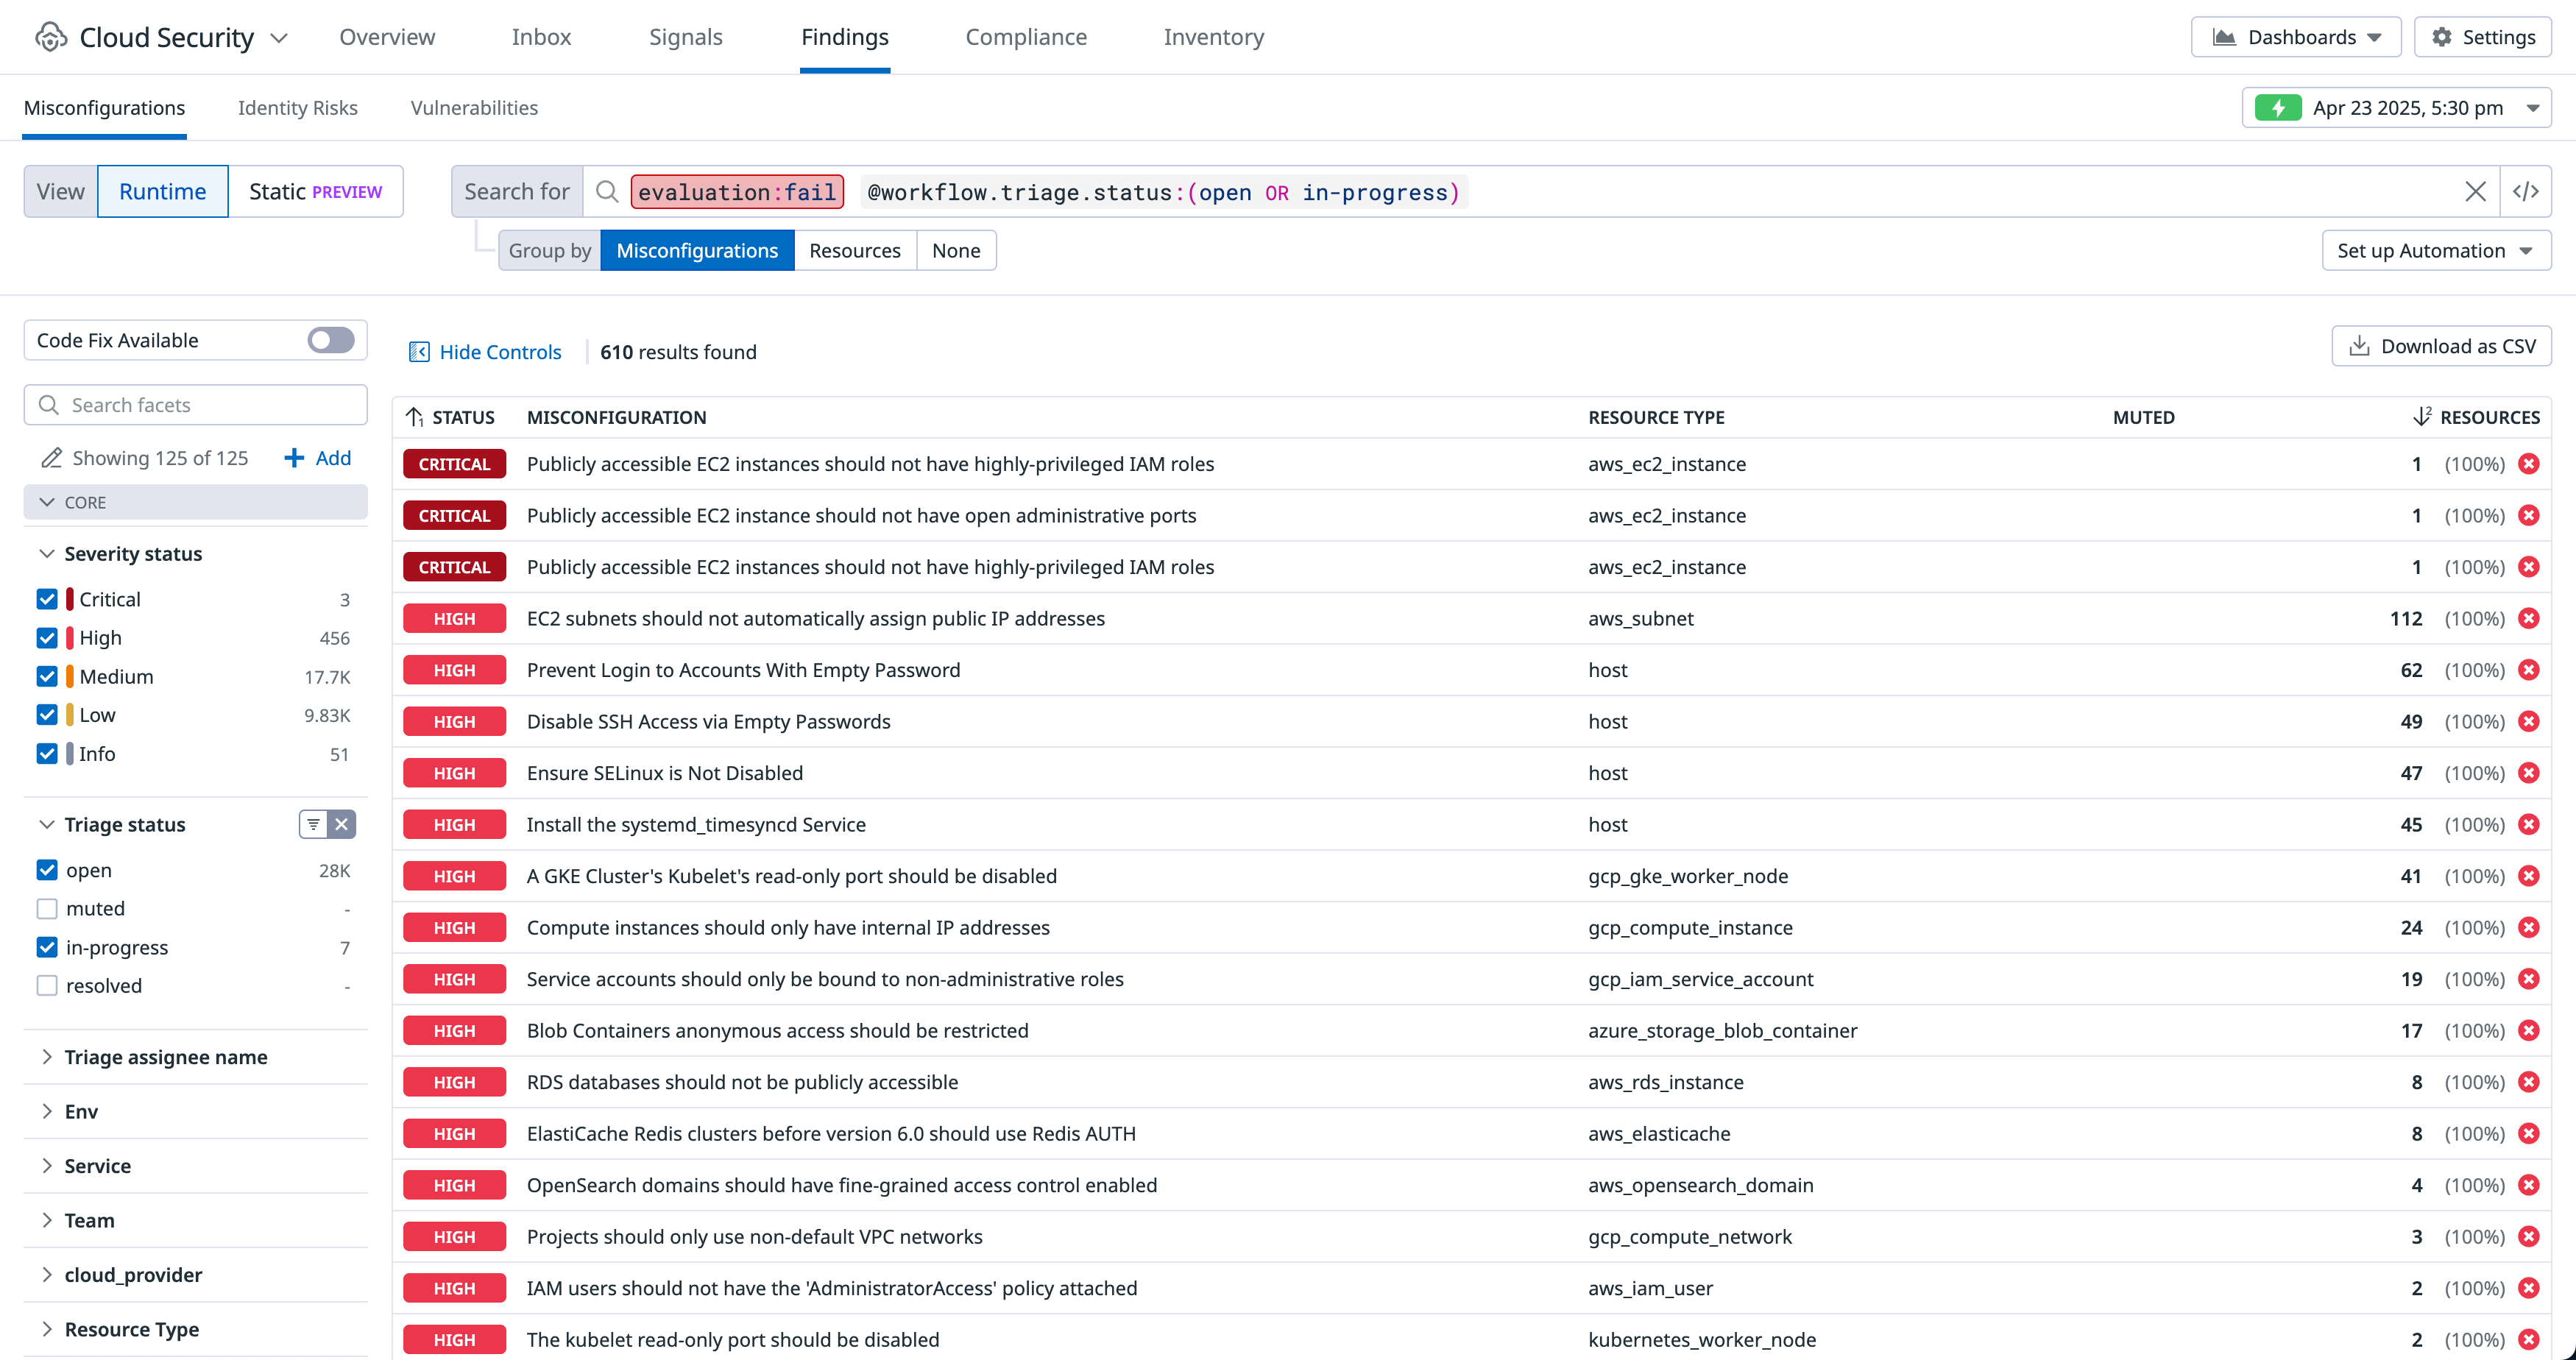This screenshot has width=2576, height=1360.
Task: Expand the Triage assignee name facet
Action: pos(165,1057)
